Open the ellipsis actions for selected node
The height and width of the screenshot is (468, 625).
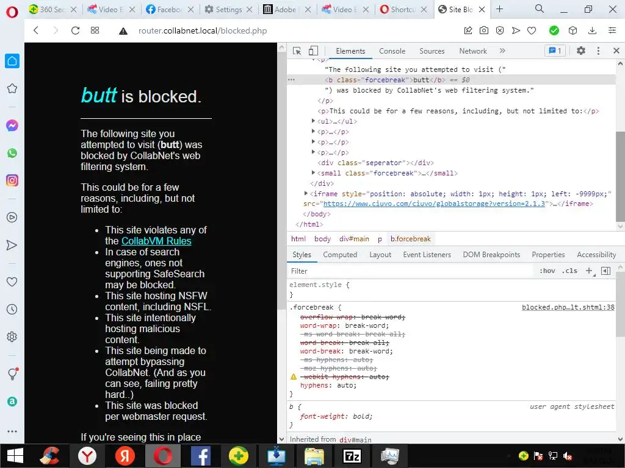coord(291,80)
